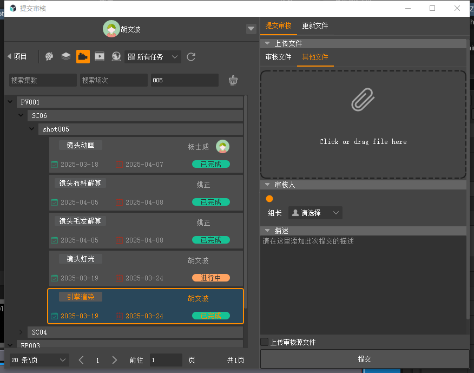Open the 所有任务 filter dropdown

(153, 57)
